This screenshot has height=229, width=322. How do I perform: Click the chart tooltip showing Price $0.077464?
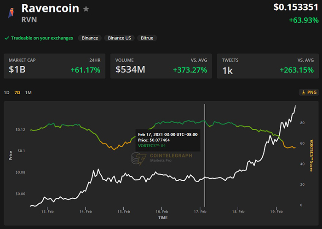coord(167,140)
